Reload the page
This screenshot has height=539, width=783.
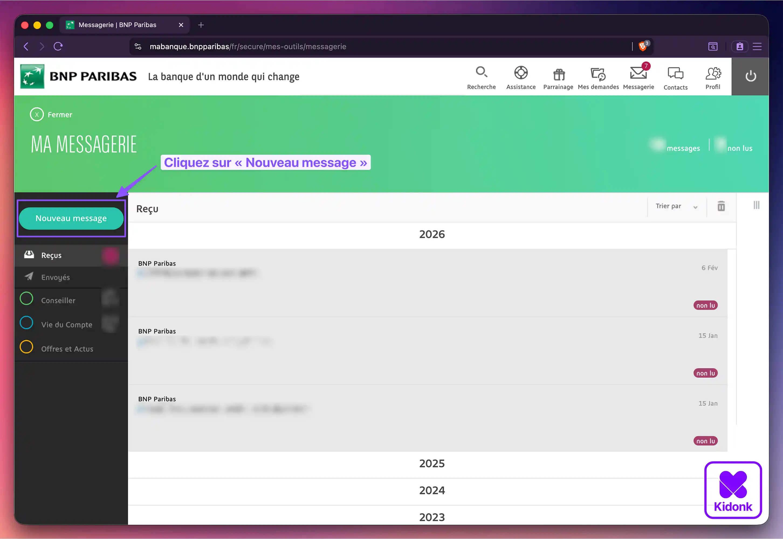click(58, 46)
